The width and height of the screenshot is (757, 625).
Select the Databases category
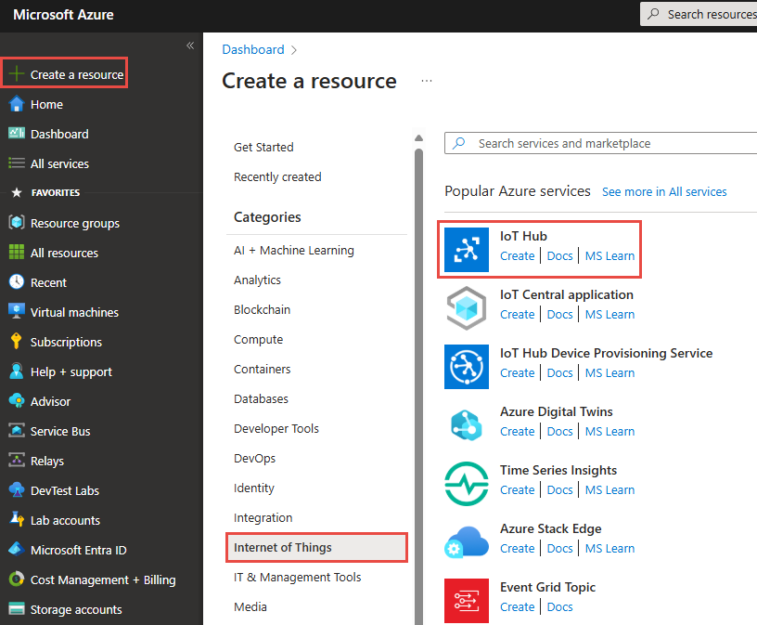click(x=261, y=398)
